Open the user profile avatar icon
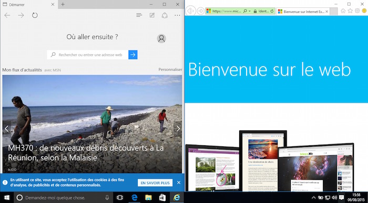Screen dimensions: 368x203 click(161, 38)
